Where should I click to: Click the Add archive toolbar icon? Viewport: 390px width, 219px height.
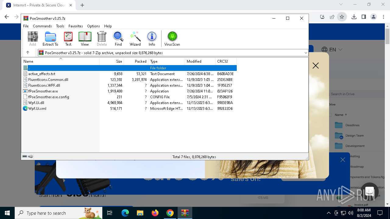[33, 39]
